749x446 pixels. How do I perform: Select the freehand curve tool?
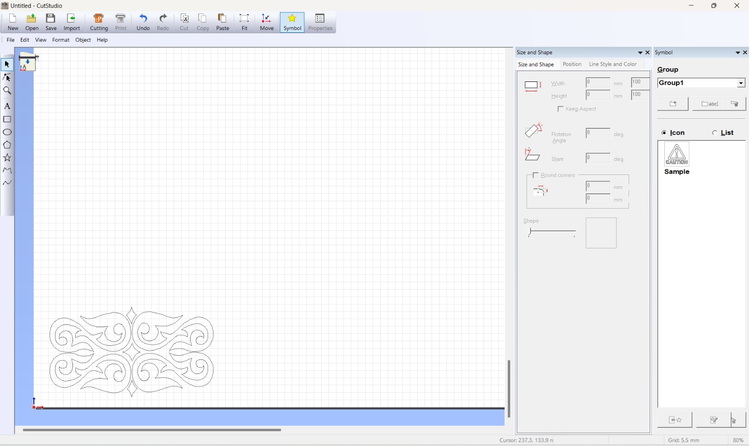coord(7,183)
